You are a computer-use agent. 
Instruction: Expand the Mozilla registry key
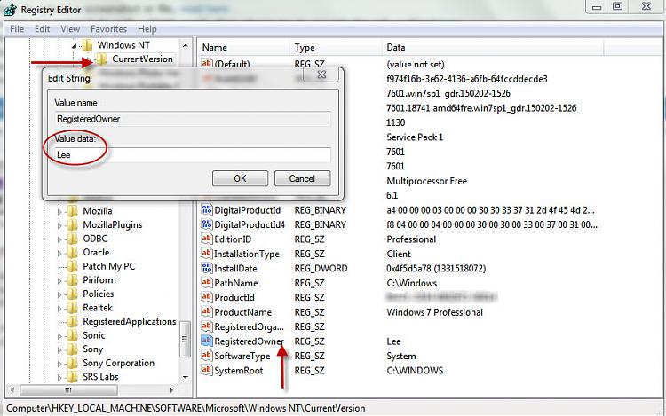59,212
